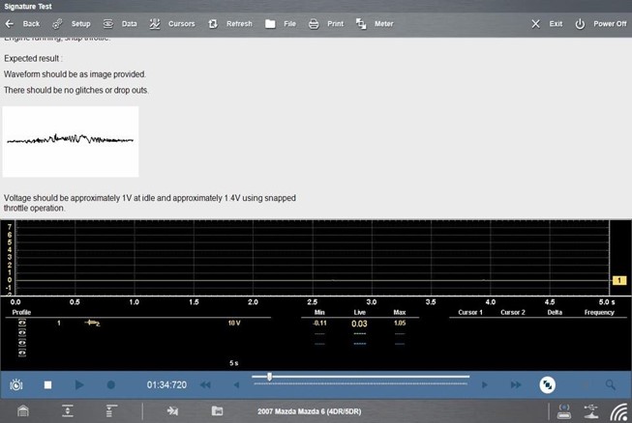
Task: Open the 10 V scale selector
Action: click(x=233, y=323)
